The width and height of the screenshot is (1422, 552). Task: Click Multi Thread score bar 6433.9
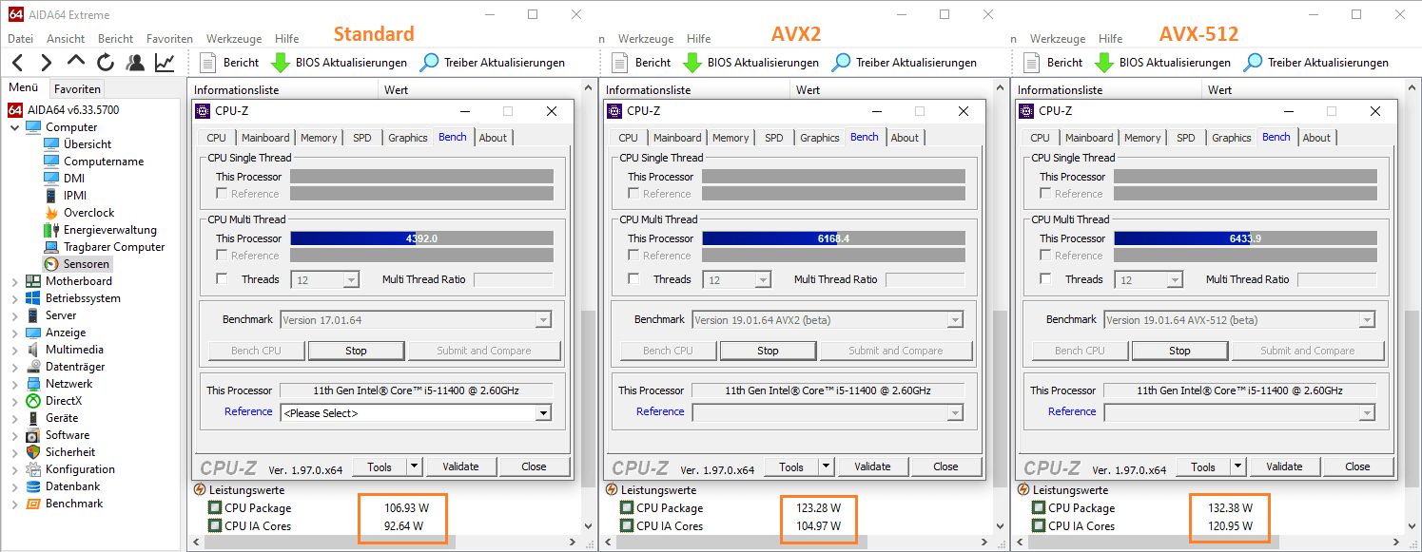1245,238
